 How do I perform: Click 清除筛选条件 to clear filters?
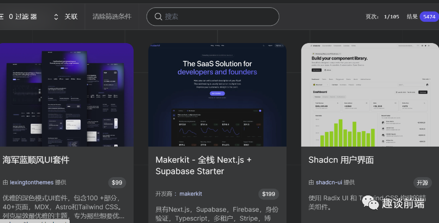click(112, 17)
